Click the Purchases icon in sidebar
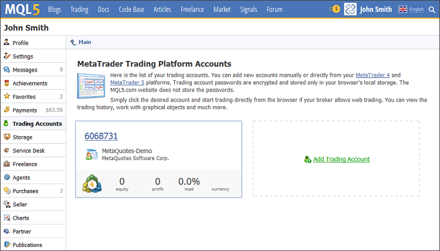Viewport: 440px width, 251px height. click(6, 191)
